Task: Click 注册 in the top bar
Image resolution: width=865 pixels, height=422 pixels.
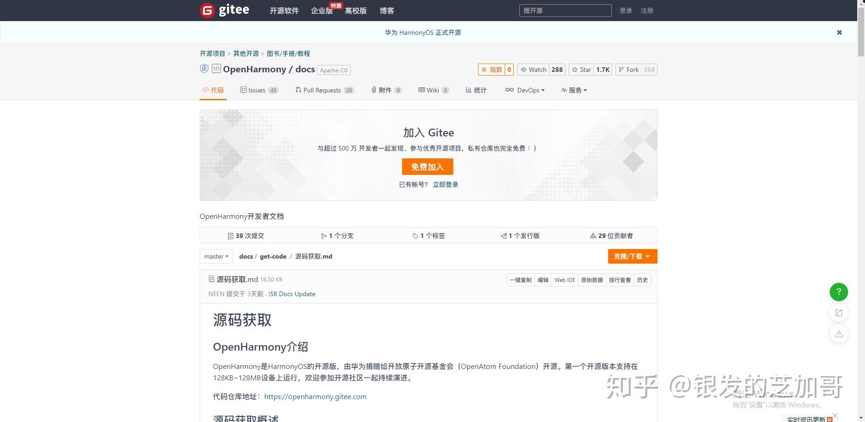Action: pyautogui.click(x=647, y=11)
